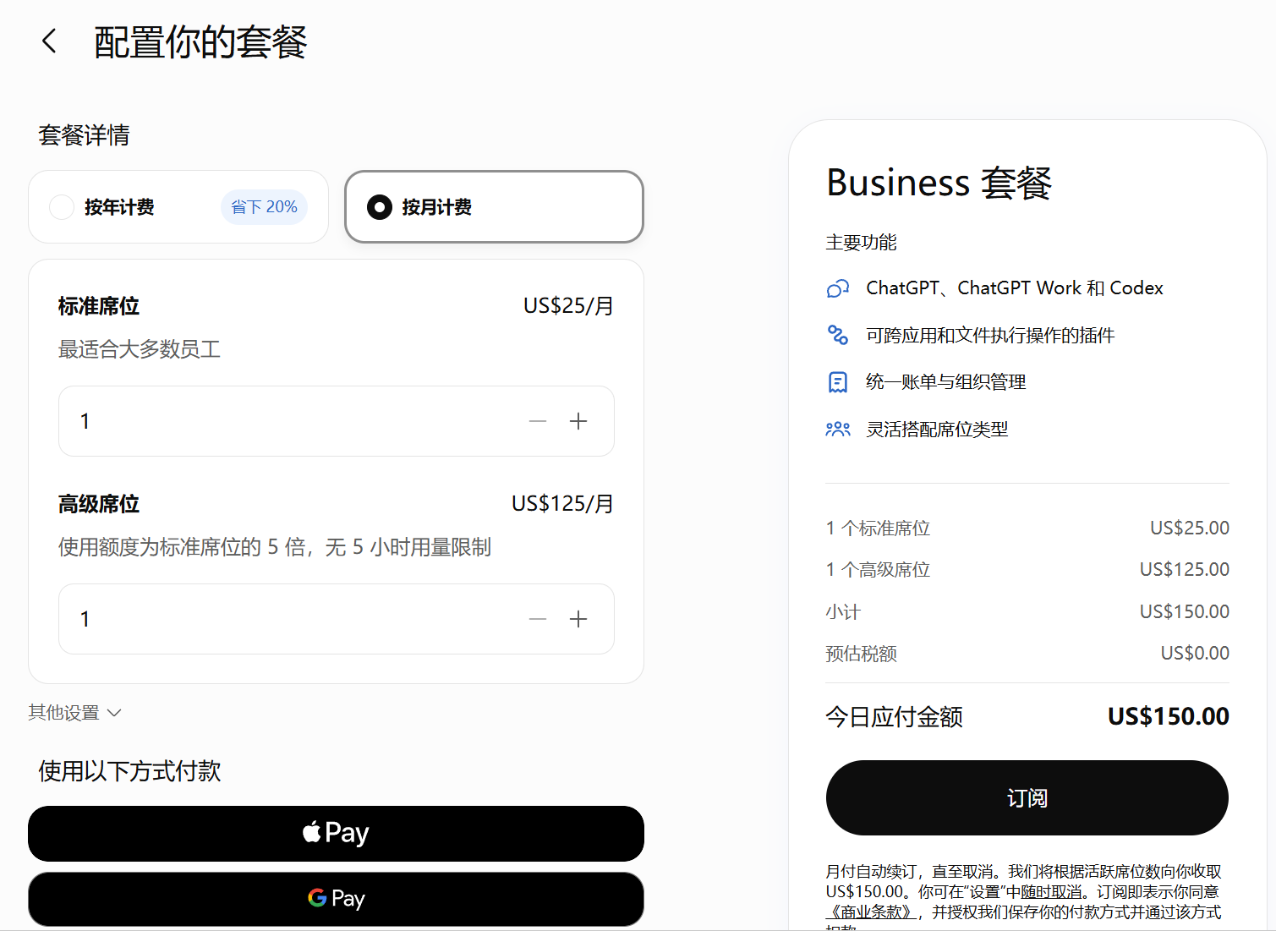Increase 标准席位 seat count with plus
This screenshot has height=931, width=1276.
pos(578,421)
